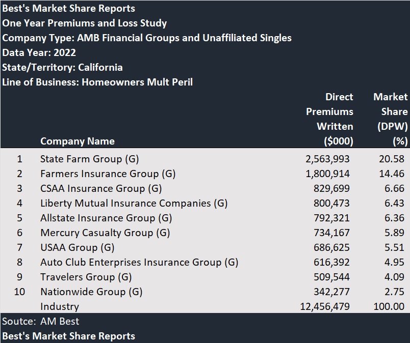
Task: Click the USAA Group (G) company name
Action: [x=78, y=247]
